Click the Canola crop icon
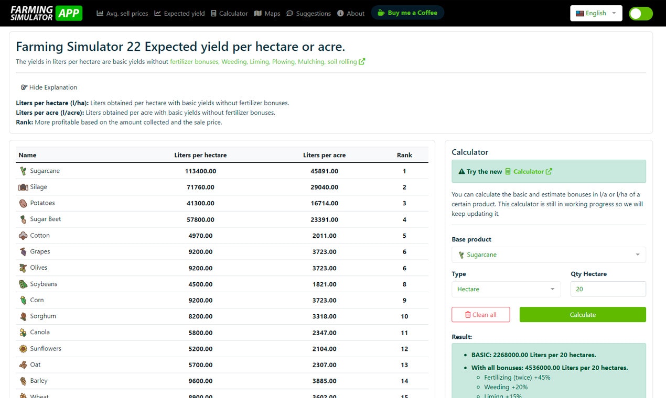Viewport: 666px width, 398px height. [x=23, y=333]
